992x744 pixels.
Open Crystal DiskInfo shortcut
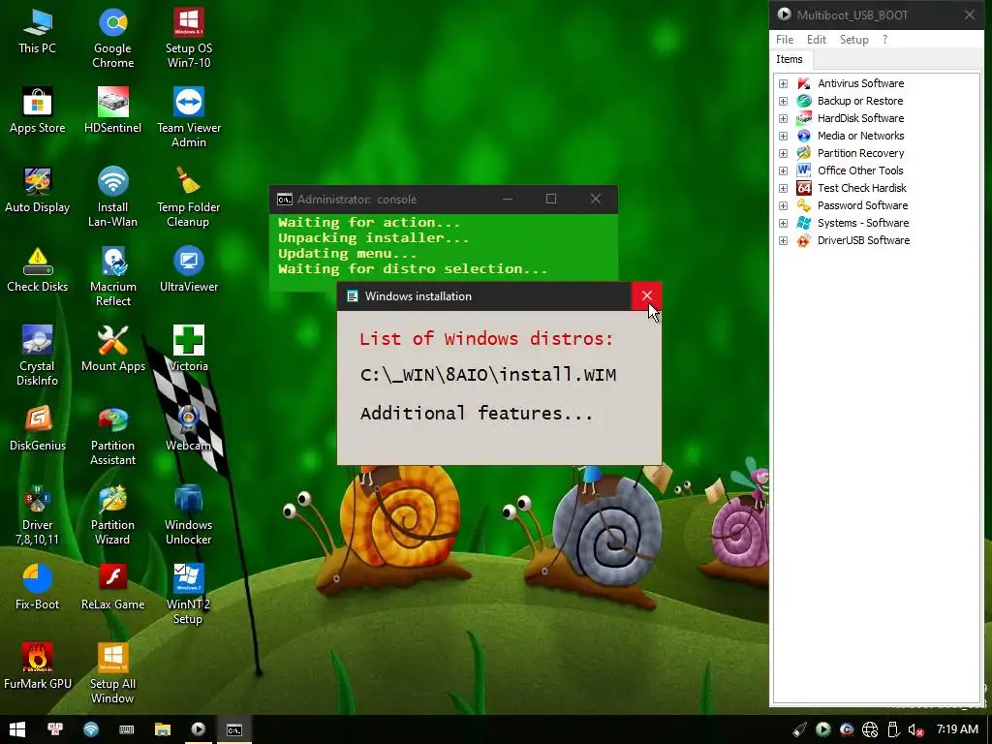point(38,356)
